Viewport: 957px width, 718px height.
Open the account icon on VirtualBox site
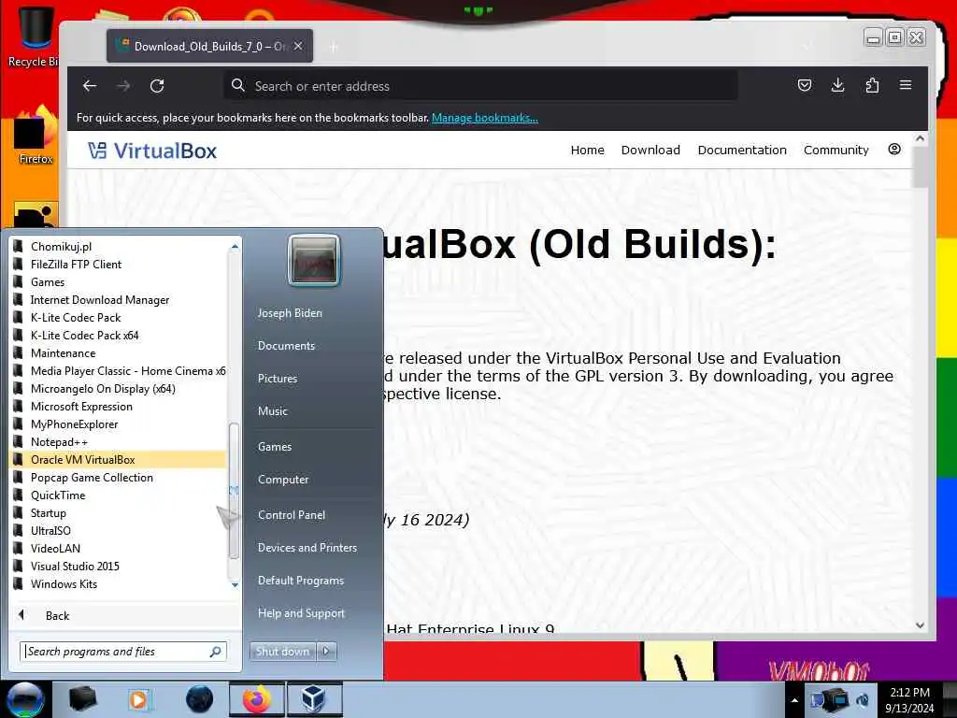click(894, 150)
